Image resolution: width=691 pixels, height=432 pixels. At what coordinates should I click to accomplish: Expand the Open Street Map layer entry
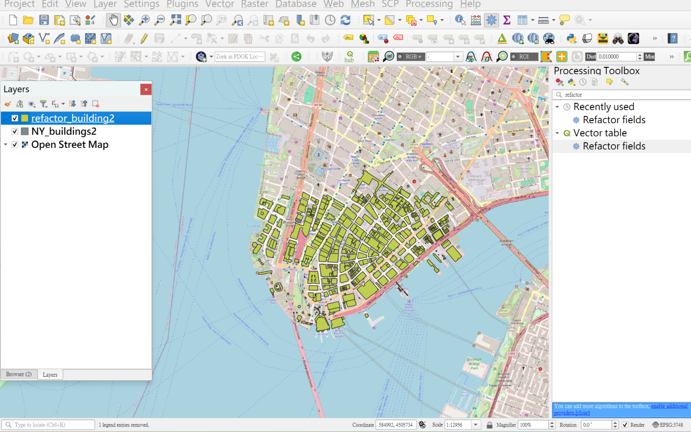coord(5,144)
